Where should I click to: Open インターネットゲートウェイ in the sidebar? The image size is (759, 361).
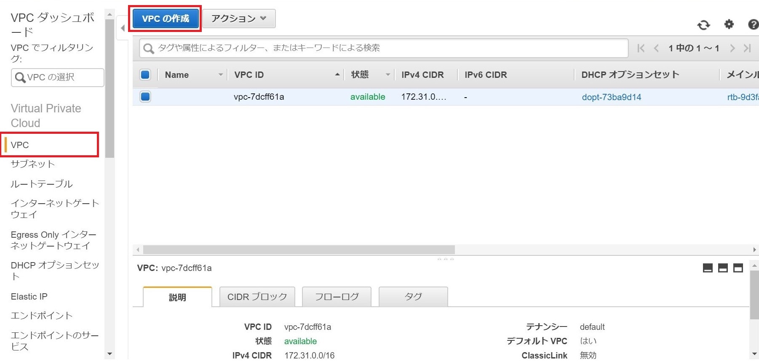click(55, 209)
